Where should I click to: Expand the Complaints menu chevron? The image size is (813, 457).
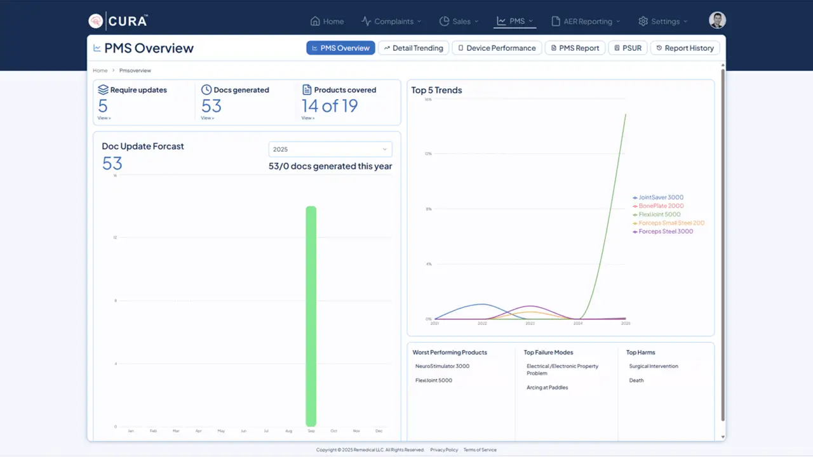tap(419, 22)
